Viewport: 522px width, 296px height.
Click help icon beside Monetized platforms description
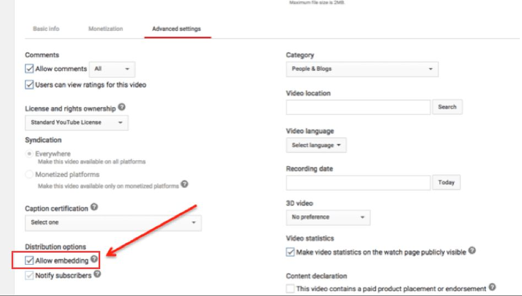point(184,185)
